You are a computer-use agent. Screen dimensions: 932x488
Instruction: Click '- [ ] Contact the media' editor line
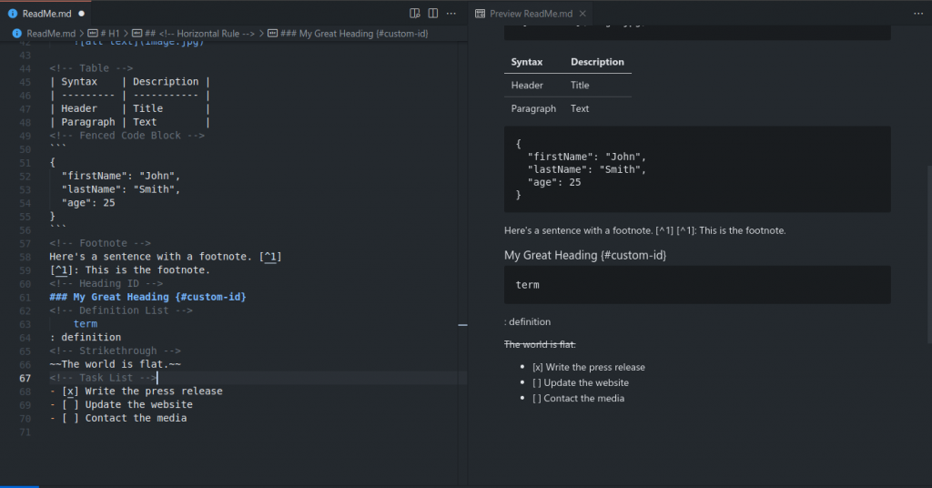point(117,418)
